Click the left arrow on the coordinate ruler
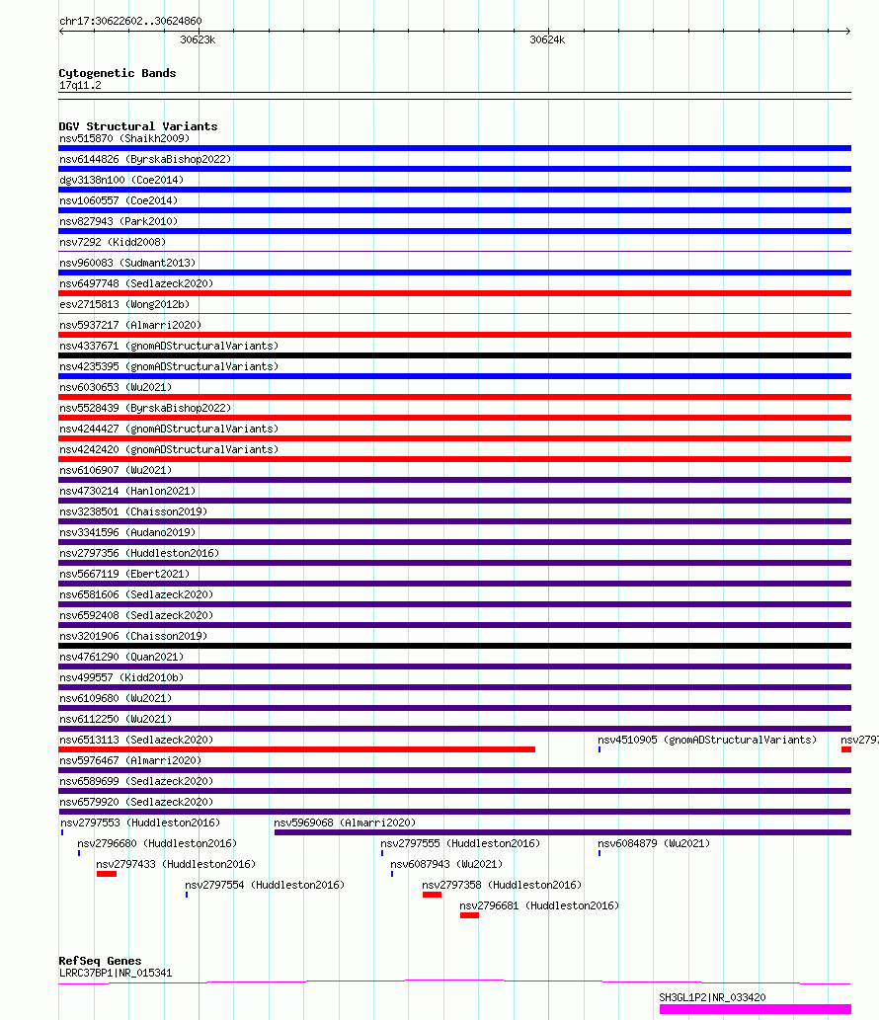The height and width of the screenshot is (1020, 879). pos(62,32)
